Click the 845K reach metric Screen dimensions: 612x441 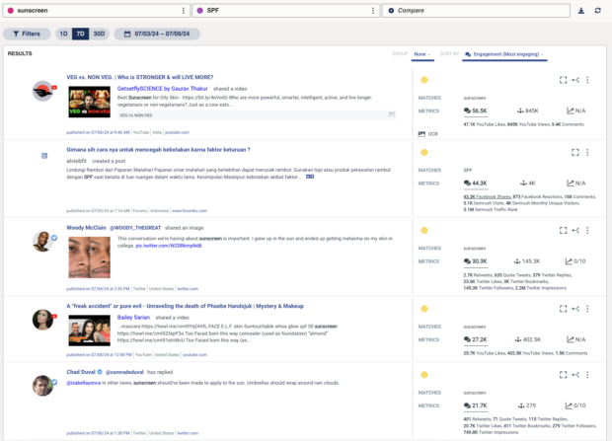pyautogui.click(x=528, y=110)
